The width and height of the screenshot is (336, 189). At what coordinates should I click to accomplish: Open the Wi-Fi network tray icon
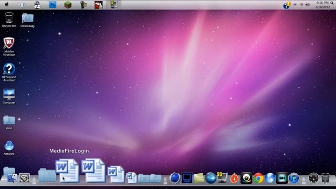(x=301, y=5)
